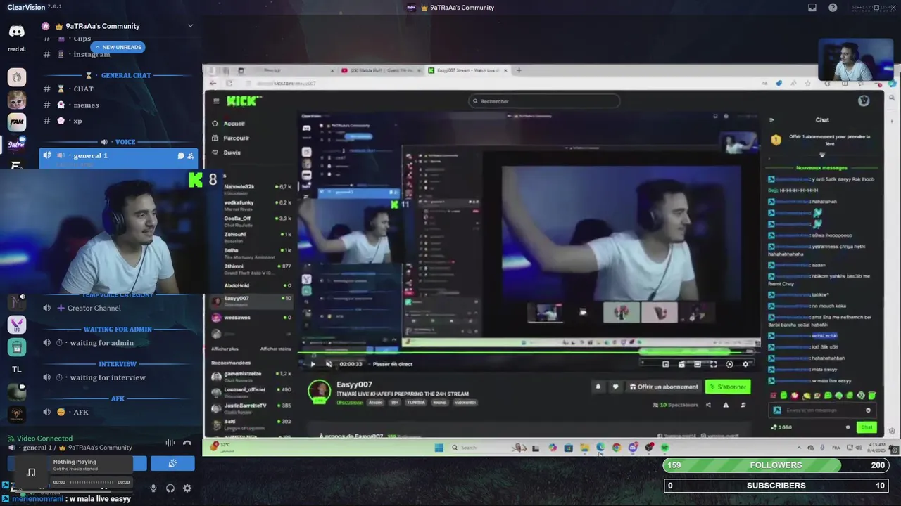Click the notification bell for Easyy007

coord(598,387)
